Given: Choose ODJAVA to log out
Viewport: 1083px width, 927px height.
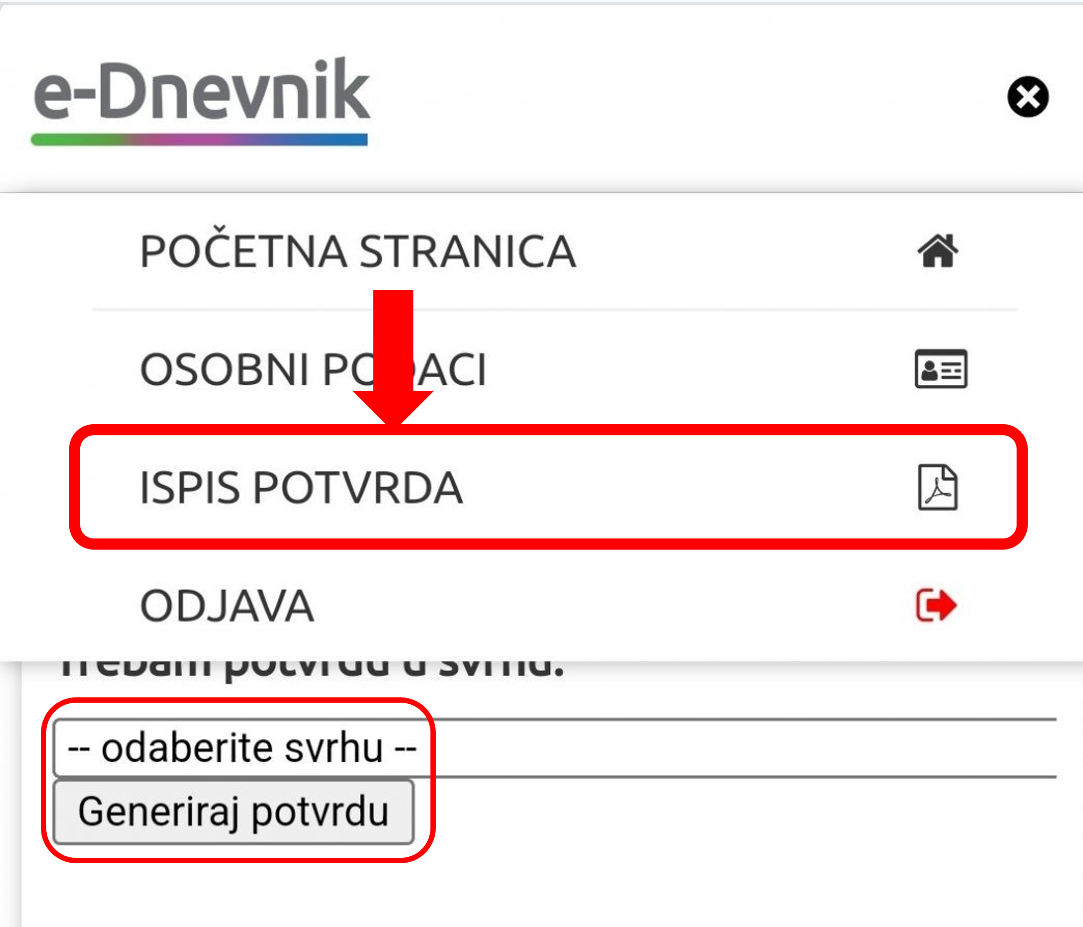Looking at the screenshot, I should point(227,606).
